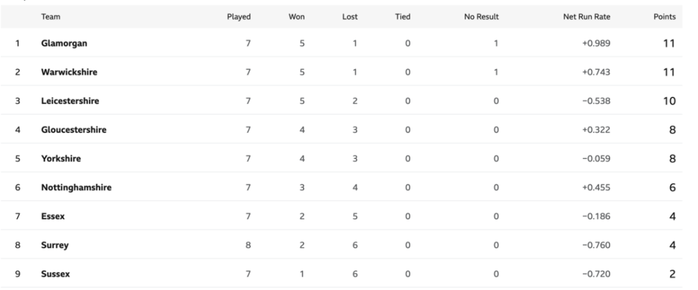Image resolution: width=698 pixels, height=290 pixels.
Task: Click the Won column header
Action: [x=297, y=17]
